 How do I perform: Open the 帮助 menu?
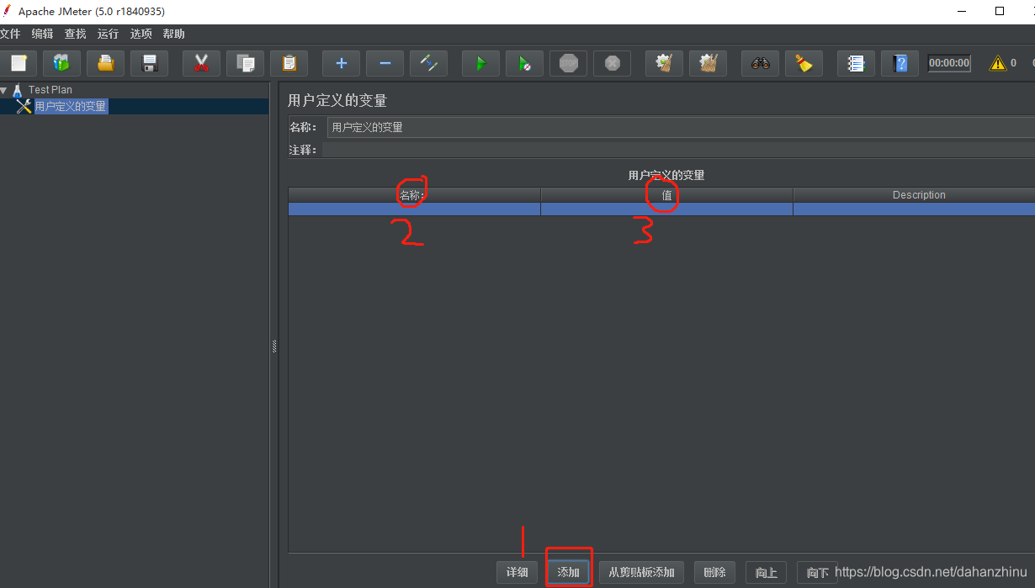coord(173,34)
